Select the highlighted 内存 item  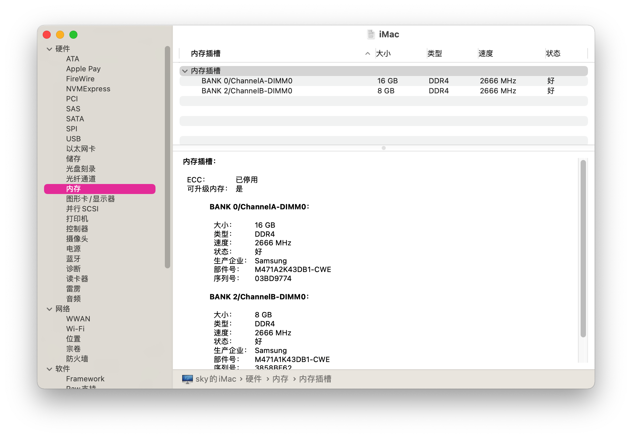coord(100,189)
